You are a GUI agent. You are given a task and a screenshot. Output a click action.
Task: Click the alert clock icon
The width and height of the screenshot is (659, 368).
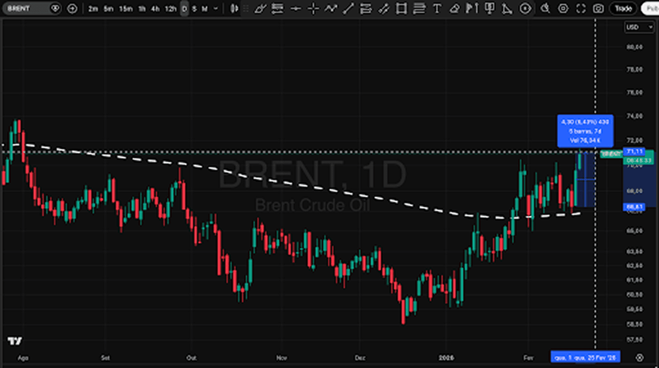coord(545,9)
